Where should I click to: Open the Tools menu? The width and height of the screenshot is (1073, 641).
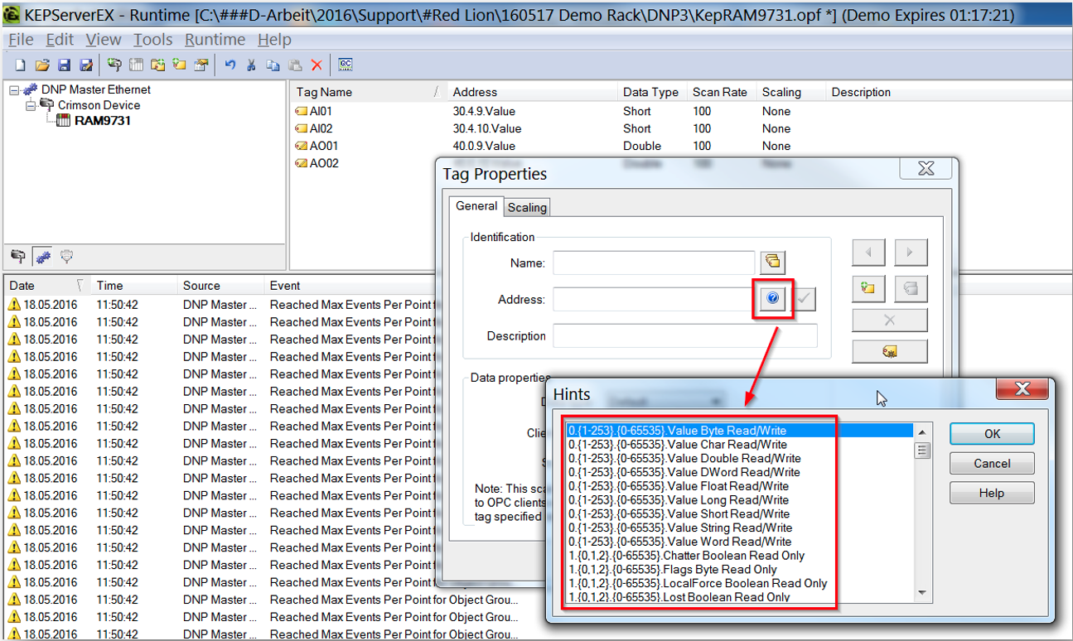(153, 40)
